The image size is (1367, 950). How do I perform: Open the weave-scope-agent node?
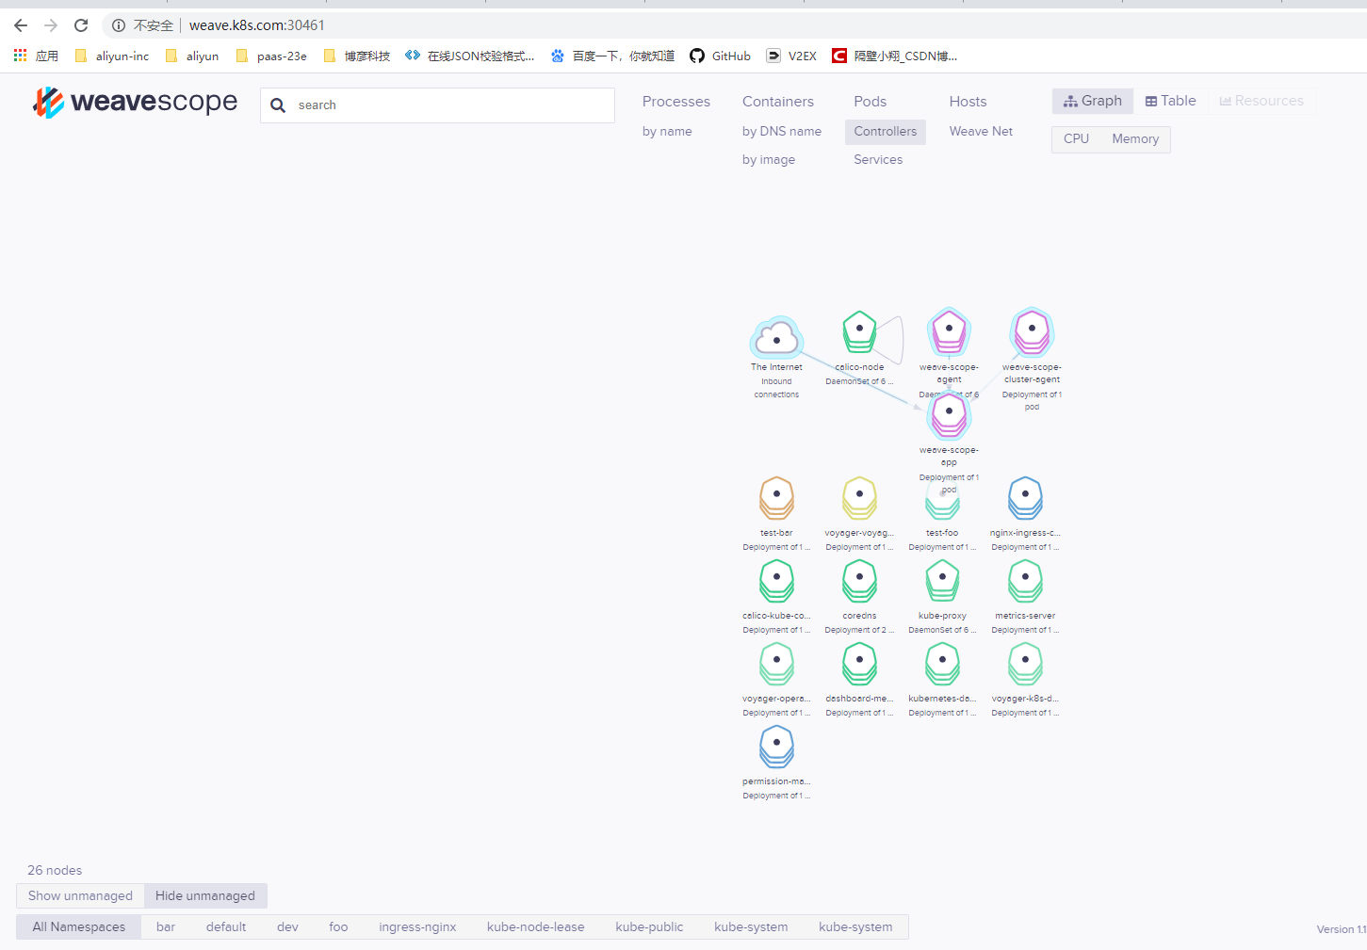[949, 331]
